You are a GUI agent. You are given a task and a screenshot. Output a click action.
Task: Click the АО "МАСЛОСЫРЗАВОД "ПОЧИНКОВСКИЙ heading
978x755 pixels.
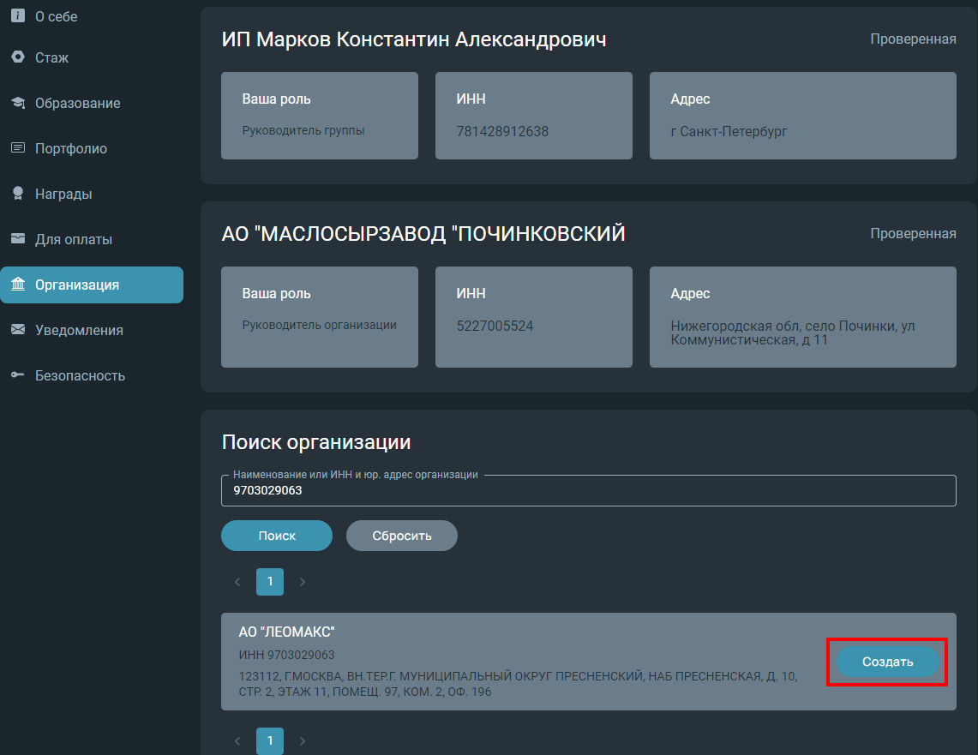click(x=423, y=234)
